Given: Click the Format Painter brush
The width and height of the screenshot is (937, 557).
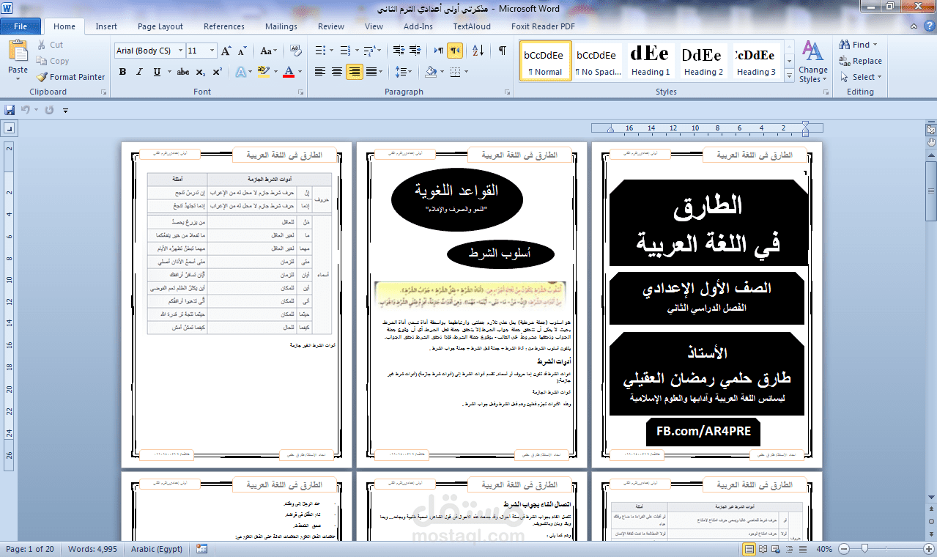Looking at the screenshot, I should (x=42, y=77).
